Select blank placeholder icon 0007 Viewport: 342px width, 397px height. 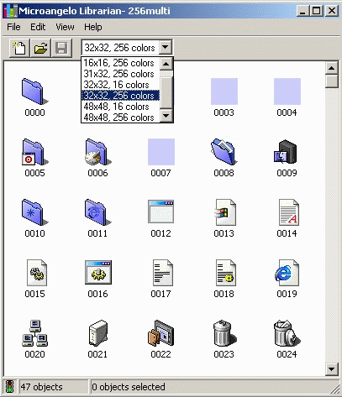click(161, 152)
